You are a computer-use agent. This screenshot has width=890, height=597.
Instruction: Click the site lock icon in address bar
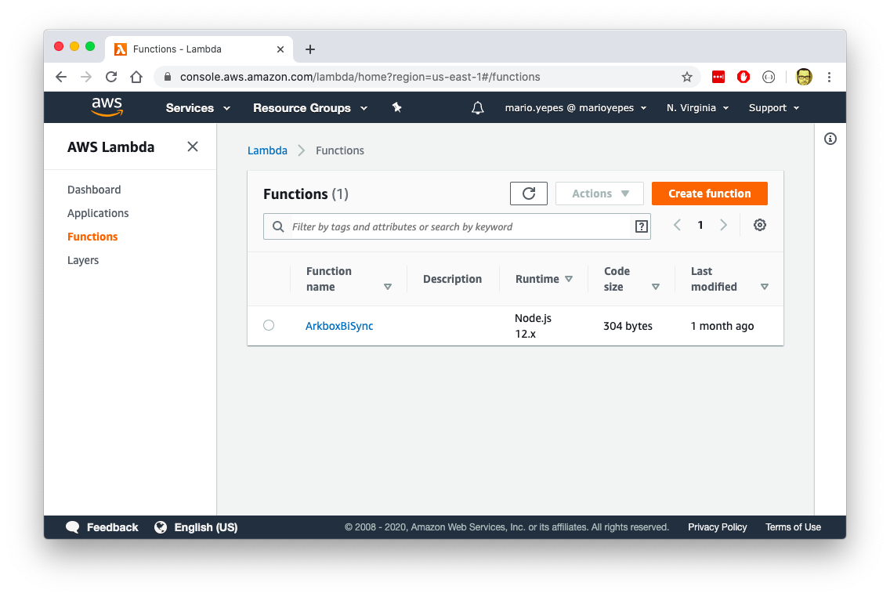[x=168, y=77]
